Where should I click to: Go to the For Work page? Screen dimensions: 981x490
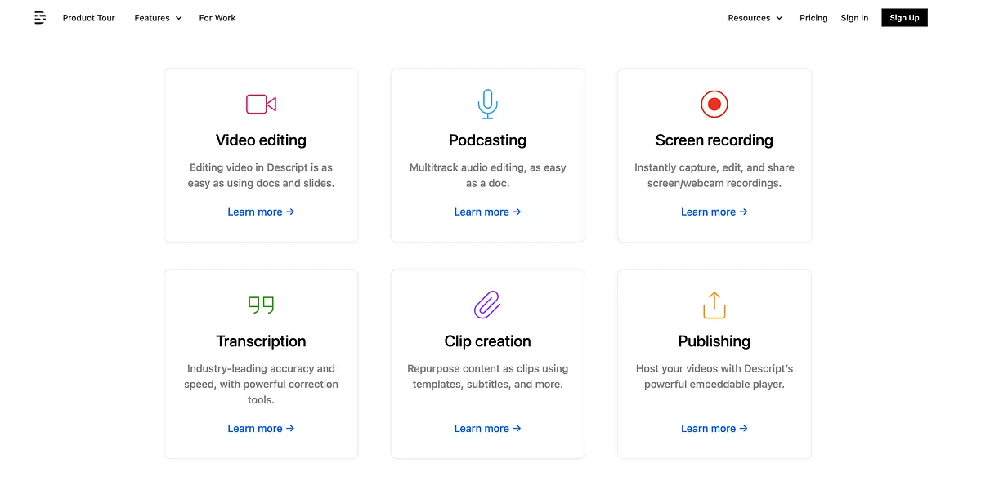tap(217, 18)
